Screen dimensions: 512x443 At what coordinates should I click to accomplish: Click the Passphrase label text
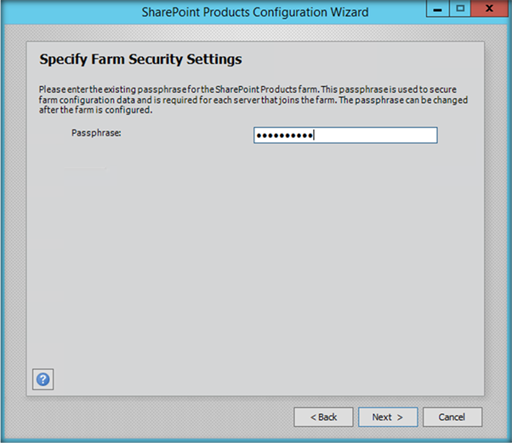click(x=96, y=133)
